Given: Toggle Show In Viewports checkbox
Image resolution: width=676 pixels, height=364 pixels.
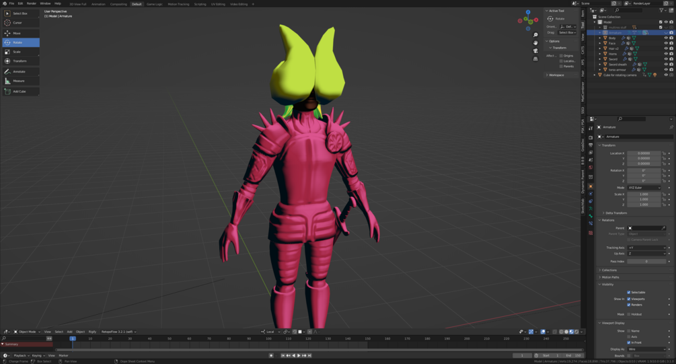Looking at the screenshot, I should (x=628, y=299).
